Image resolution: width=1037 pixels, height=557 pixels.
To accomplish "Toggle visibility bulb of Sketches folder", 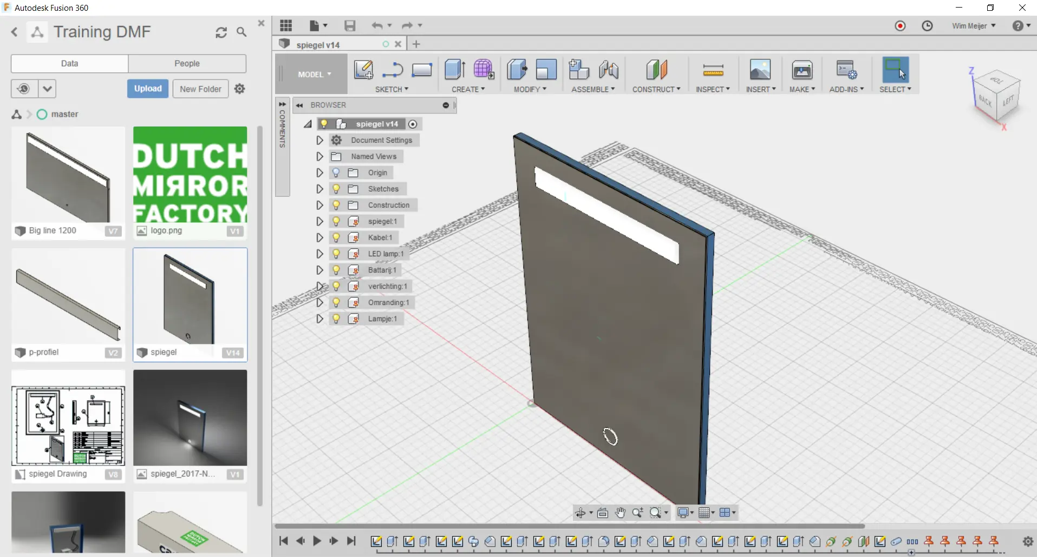I will [336, 189].
